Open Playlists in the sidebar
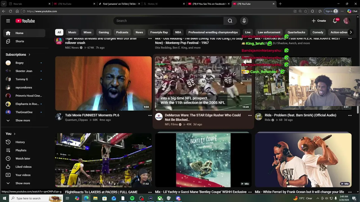 (x=24, y=150)
